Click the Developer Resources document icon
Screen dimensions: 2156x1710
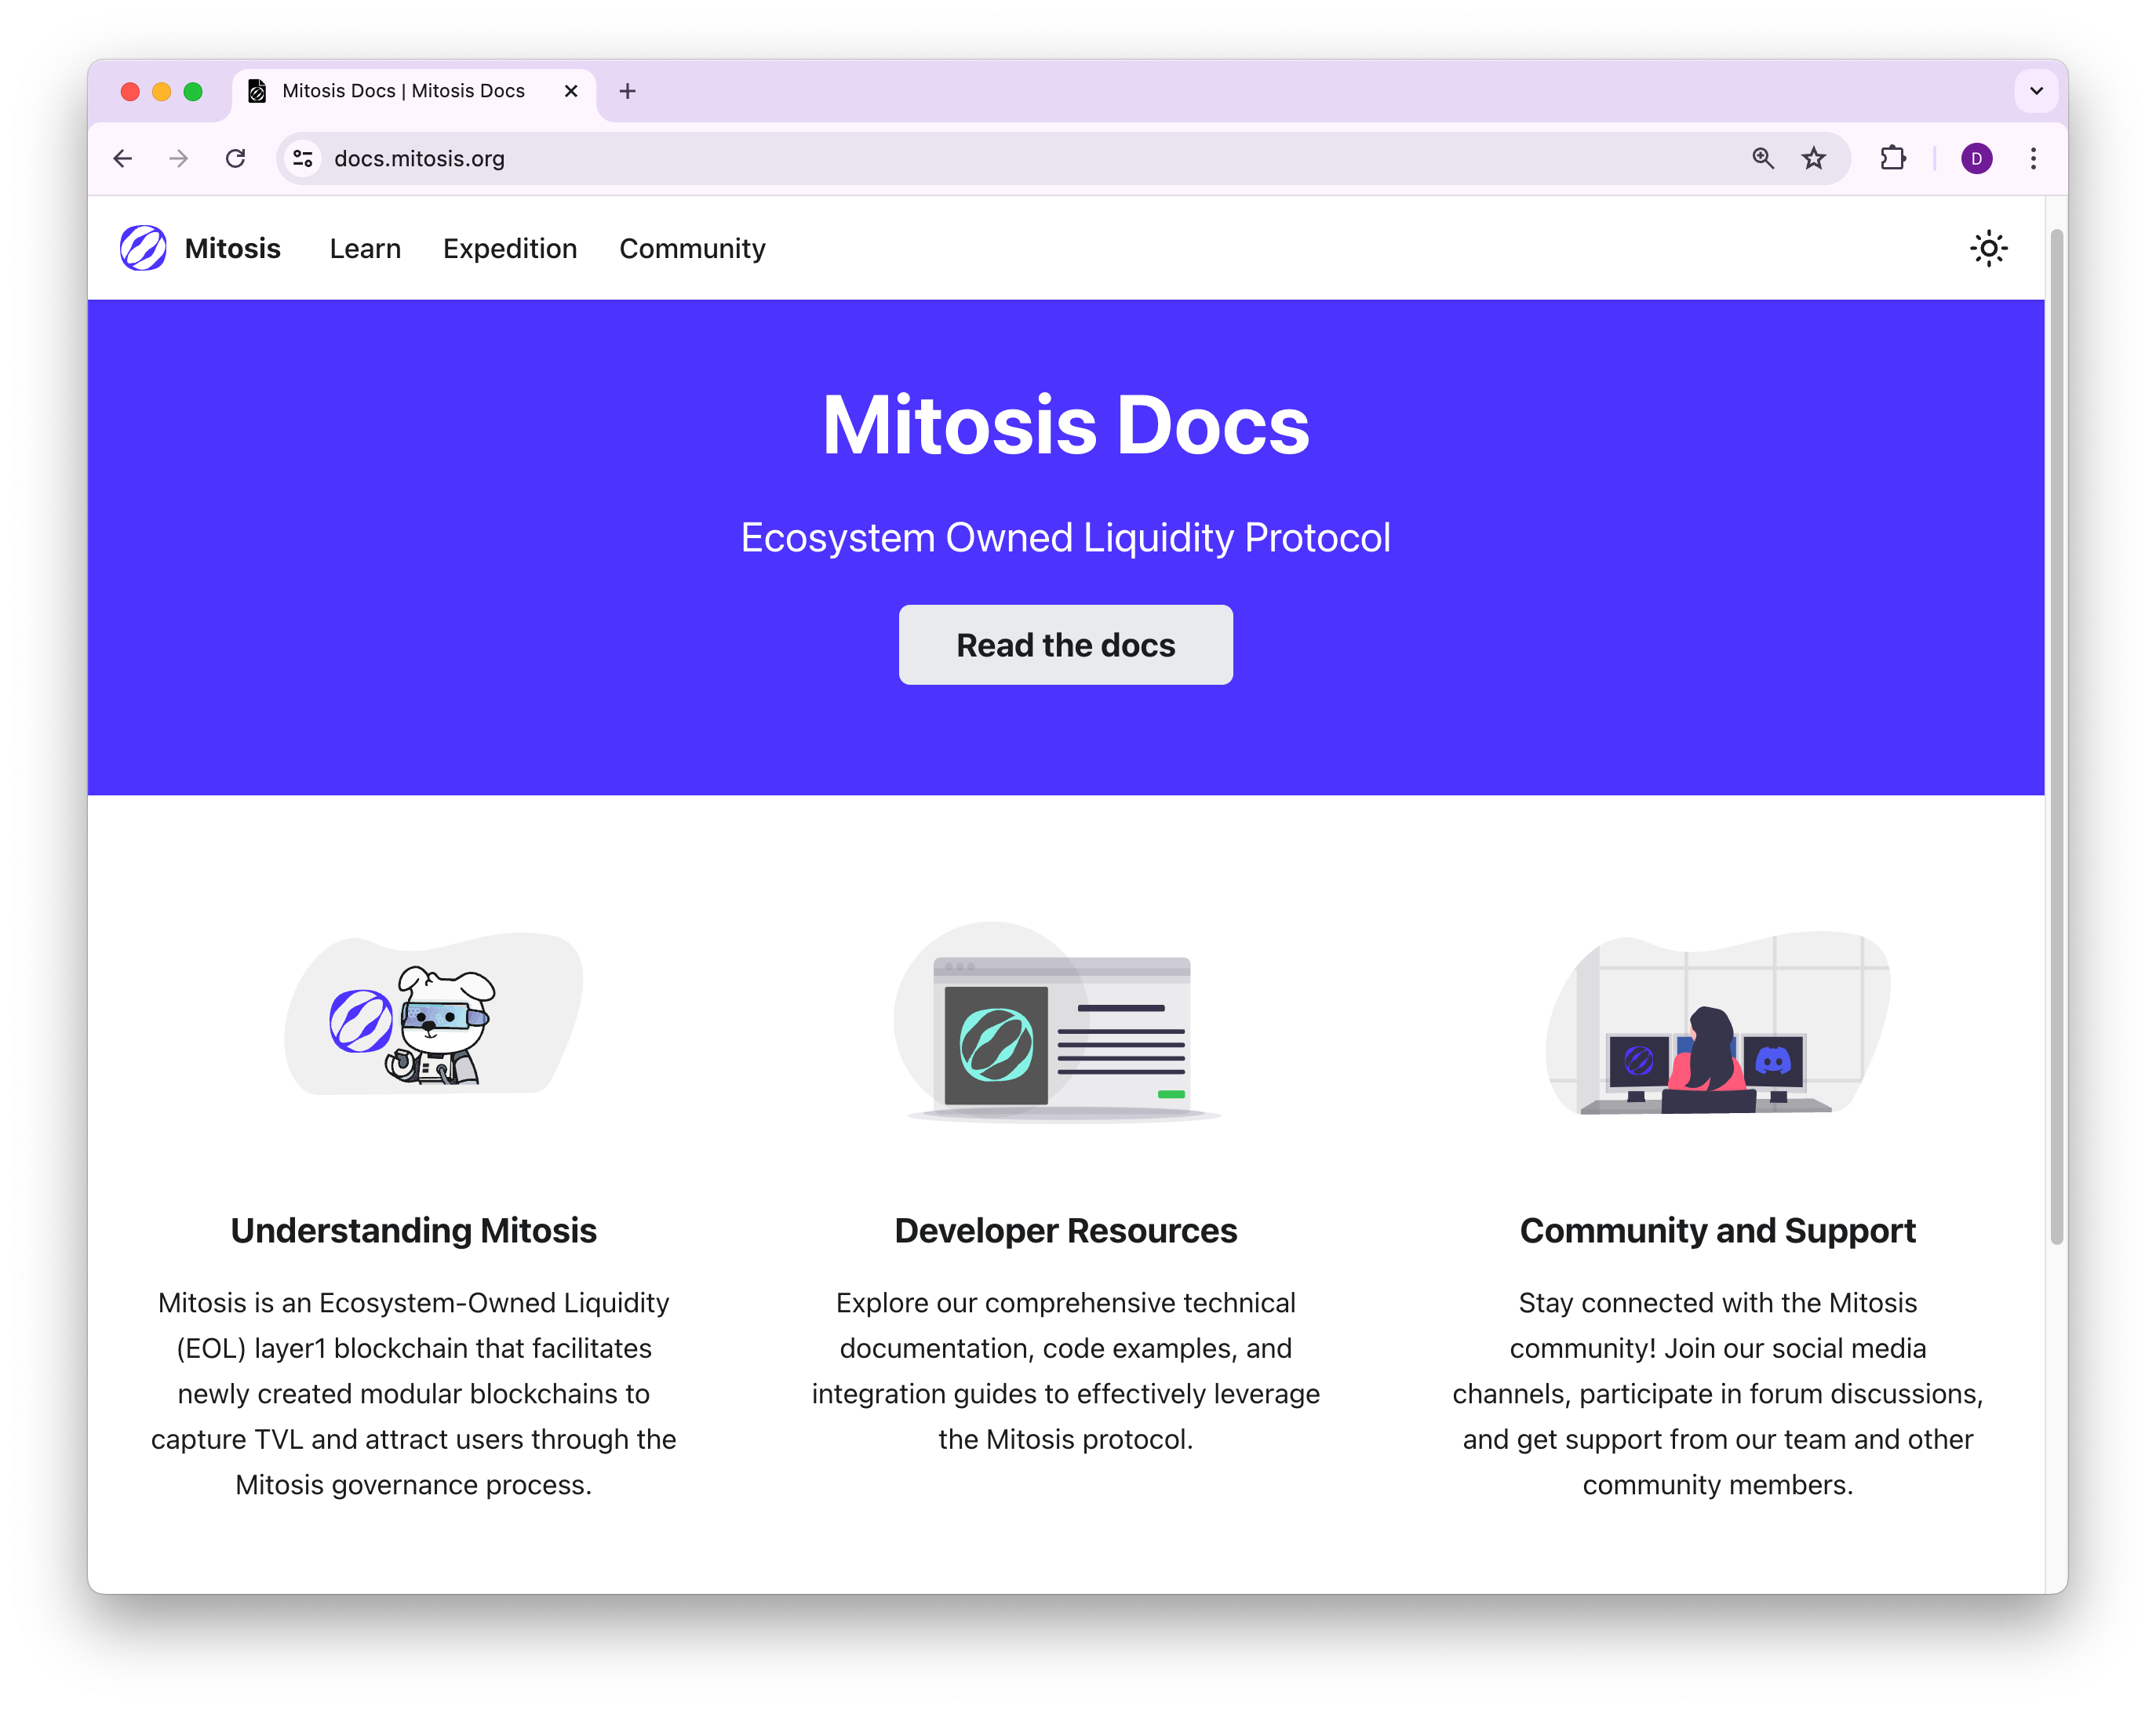pos(1064,1031)
